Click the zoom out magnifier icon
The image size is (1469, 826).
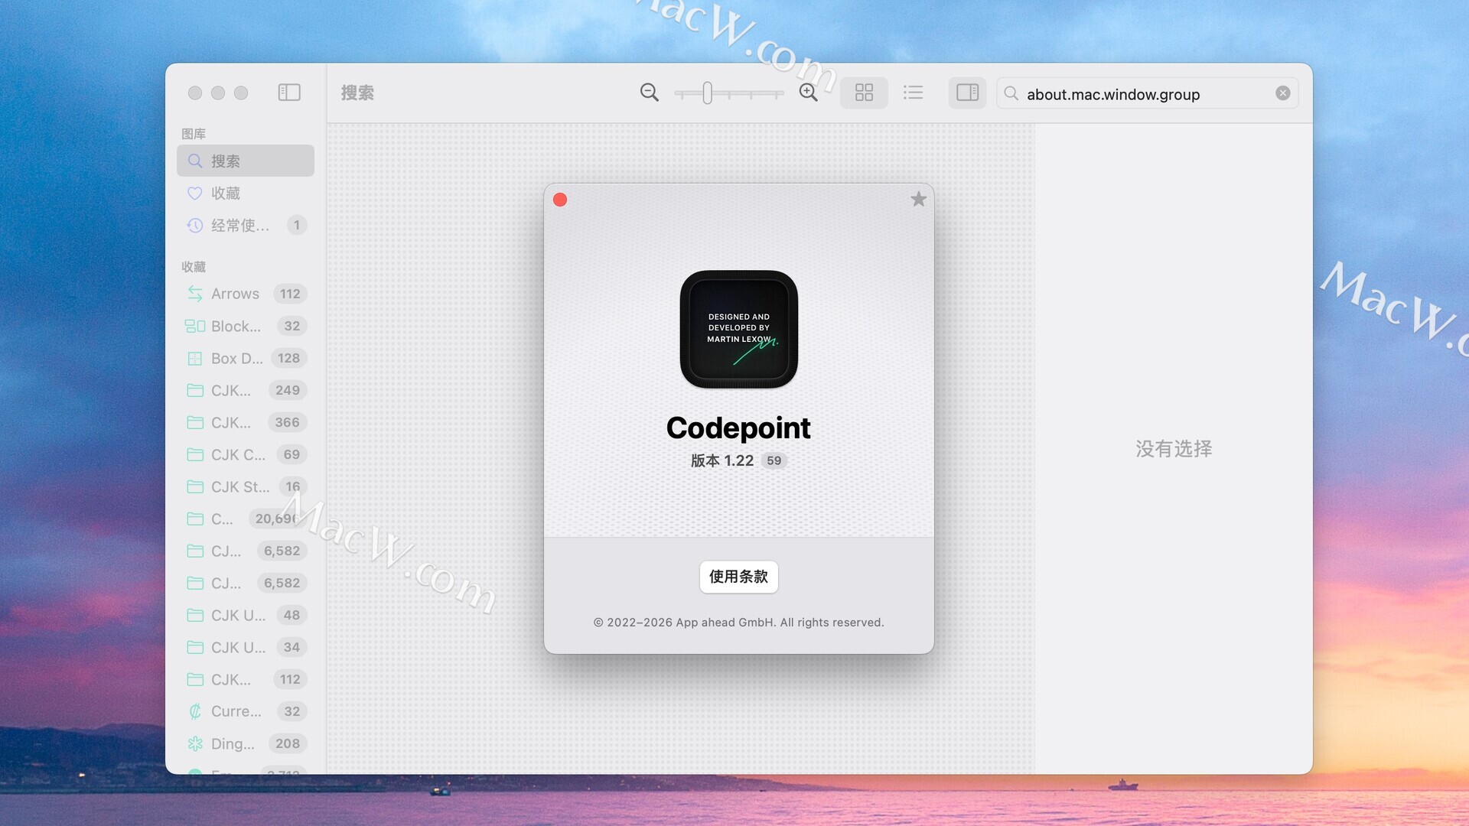coord(649,93)
